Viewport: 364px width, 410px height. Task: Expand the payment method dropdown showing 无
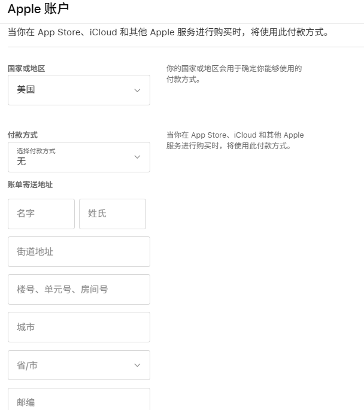(x=78, y=157)
